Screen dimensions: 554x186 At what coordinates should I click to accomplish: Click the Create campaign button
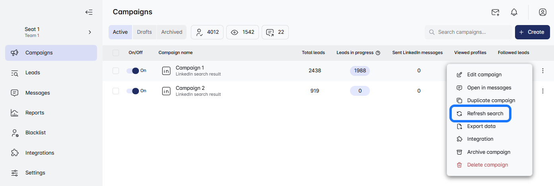point(532,32)
